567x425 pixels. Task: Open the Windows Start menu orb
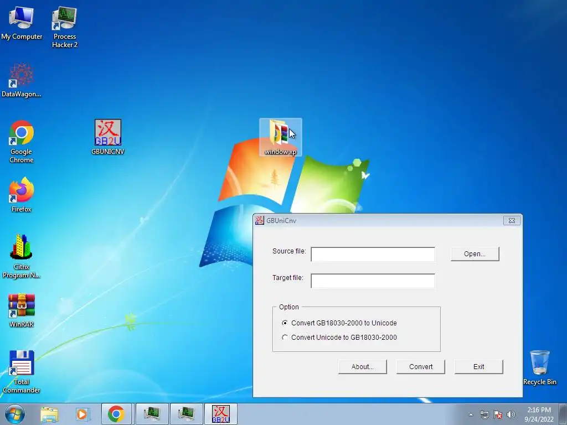click(15, 414)
